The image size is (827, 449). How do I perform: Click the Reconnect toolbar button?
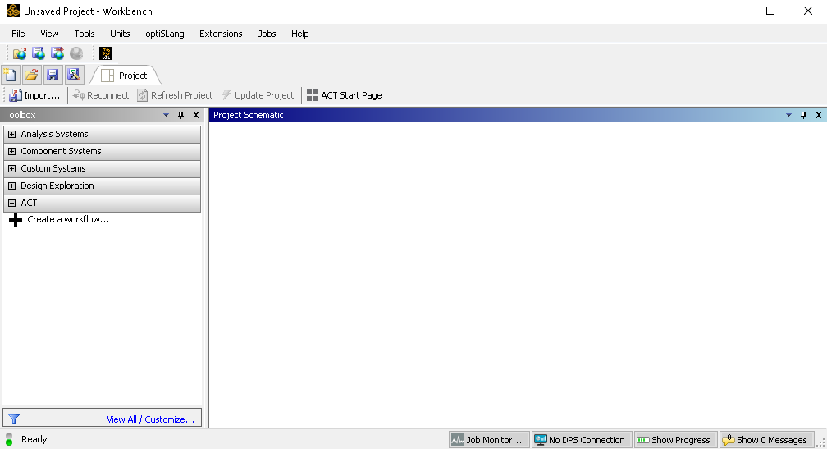pyautogui.click(x=101, y=95)
